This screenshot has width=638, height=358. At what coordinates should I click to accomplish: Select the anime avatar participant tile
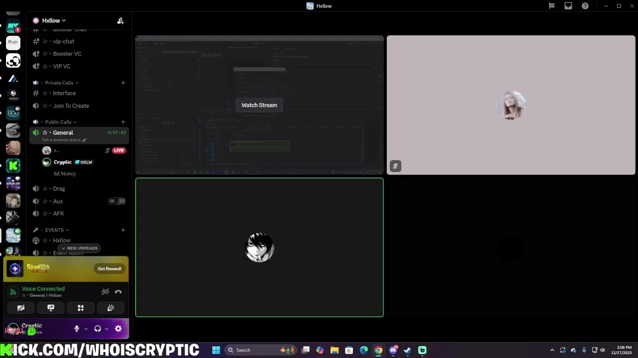259,247
